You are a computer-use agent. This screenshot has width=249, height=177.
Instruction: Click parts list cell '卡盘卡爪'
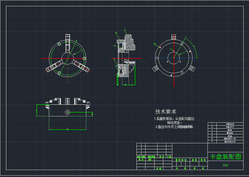[x=230, y=127]
